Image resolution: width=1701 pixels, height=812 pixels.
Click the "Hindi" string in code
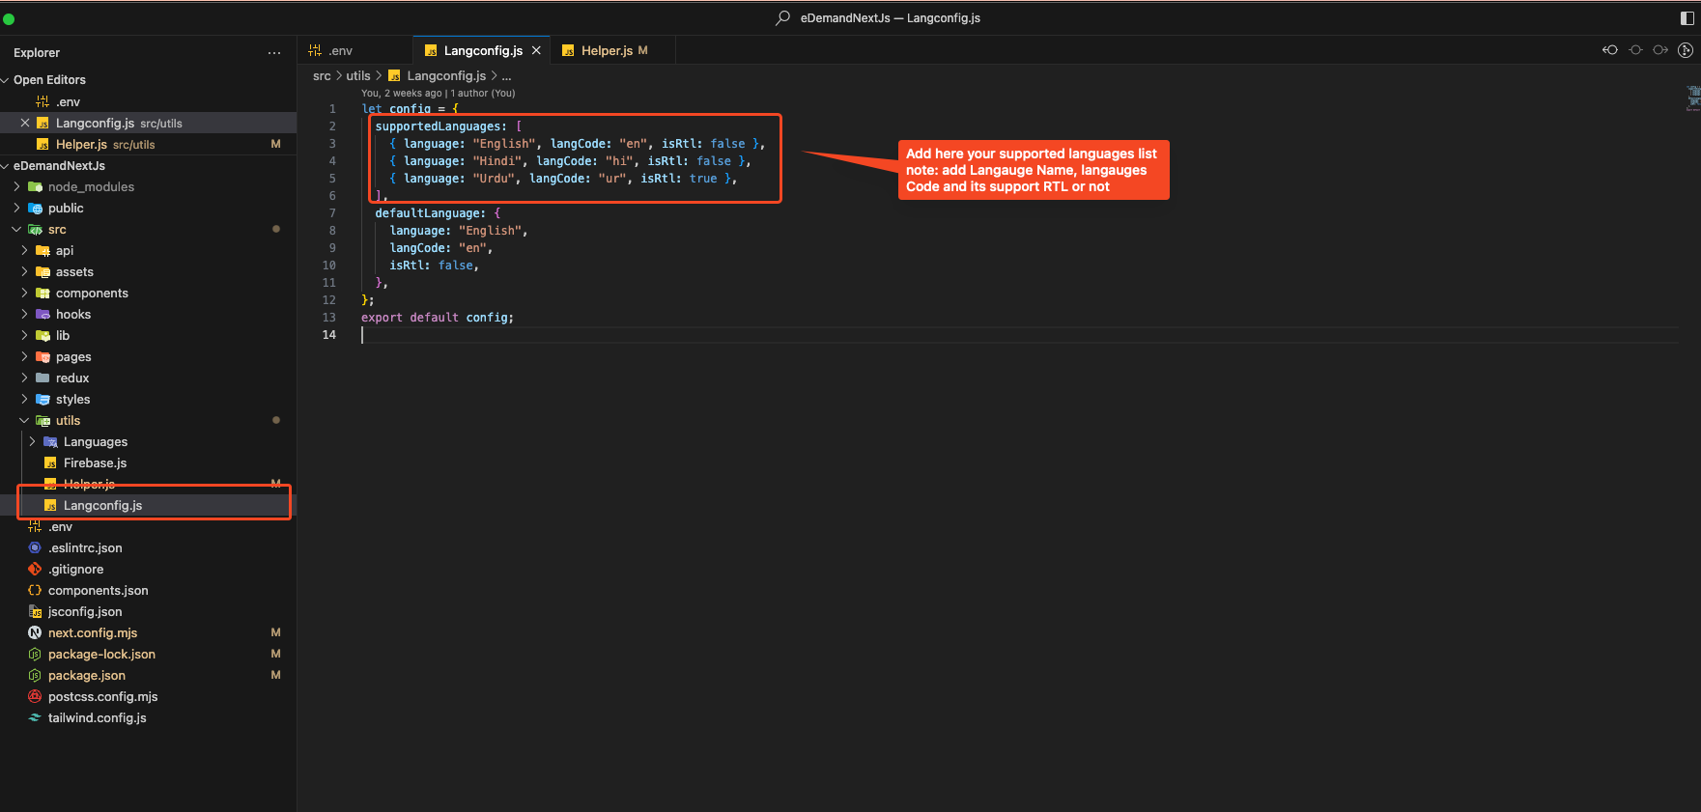497,161
